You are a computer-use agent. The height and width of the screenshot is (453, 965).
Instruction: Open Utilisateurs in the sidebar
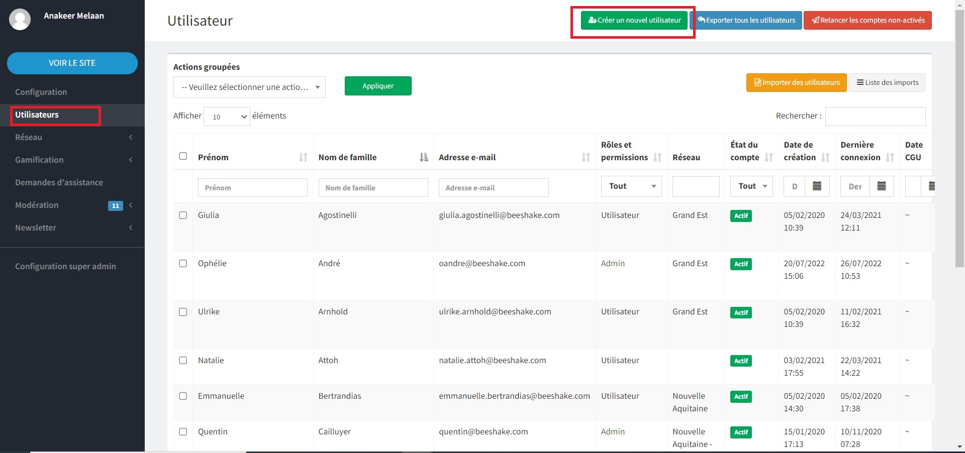tap(72, 115)
